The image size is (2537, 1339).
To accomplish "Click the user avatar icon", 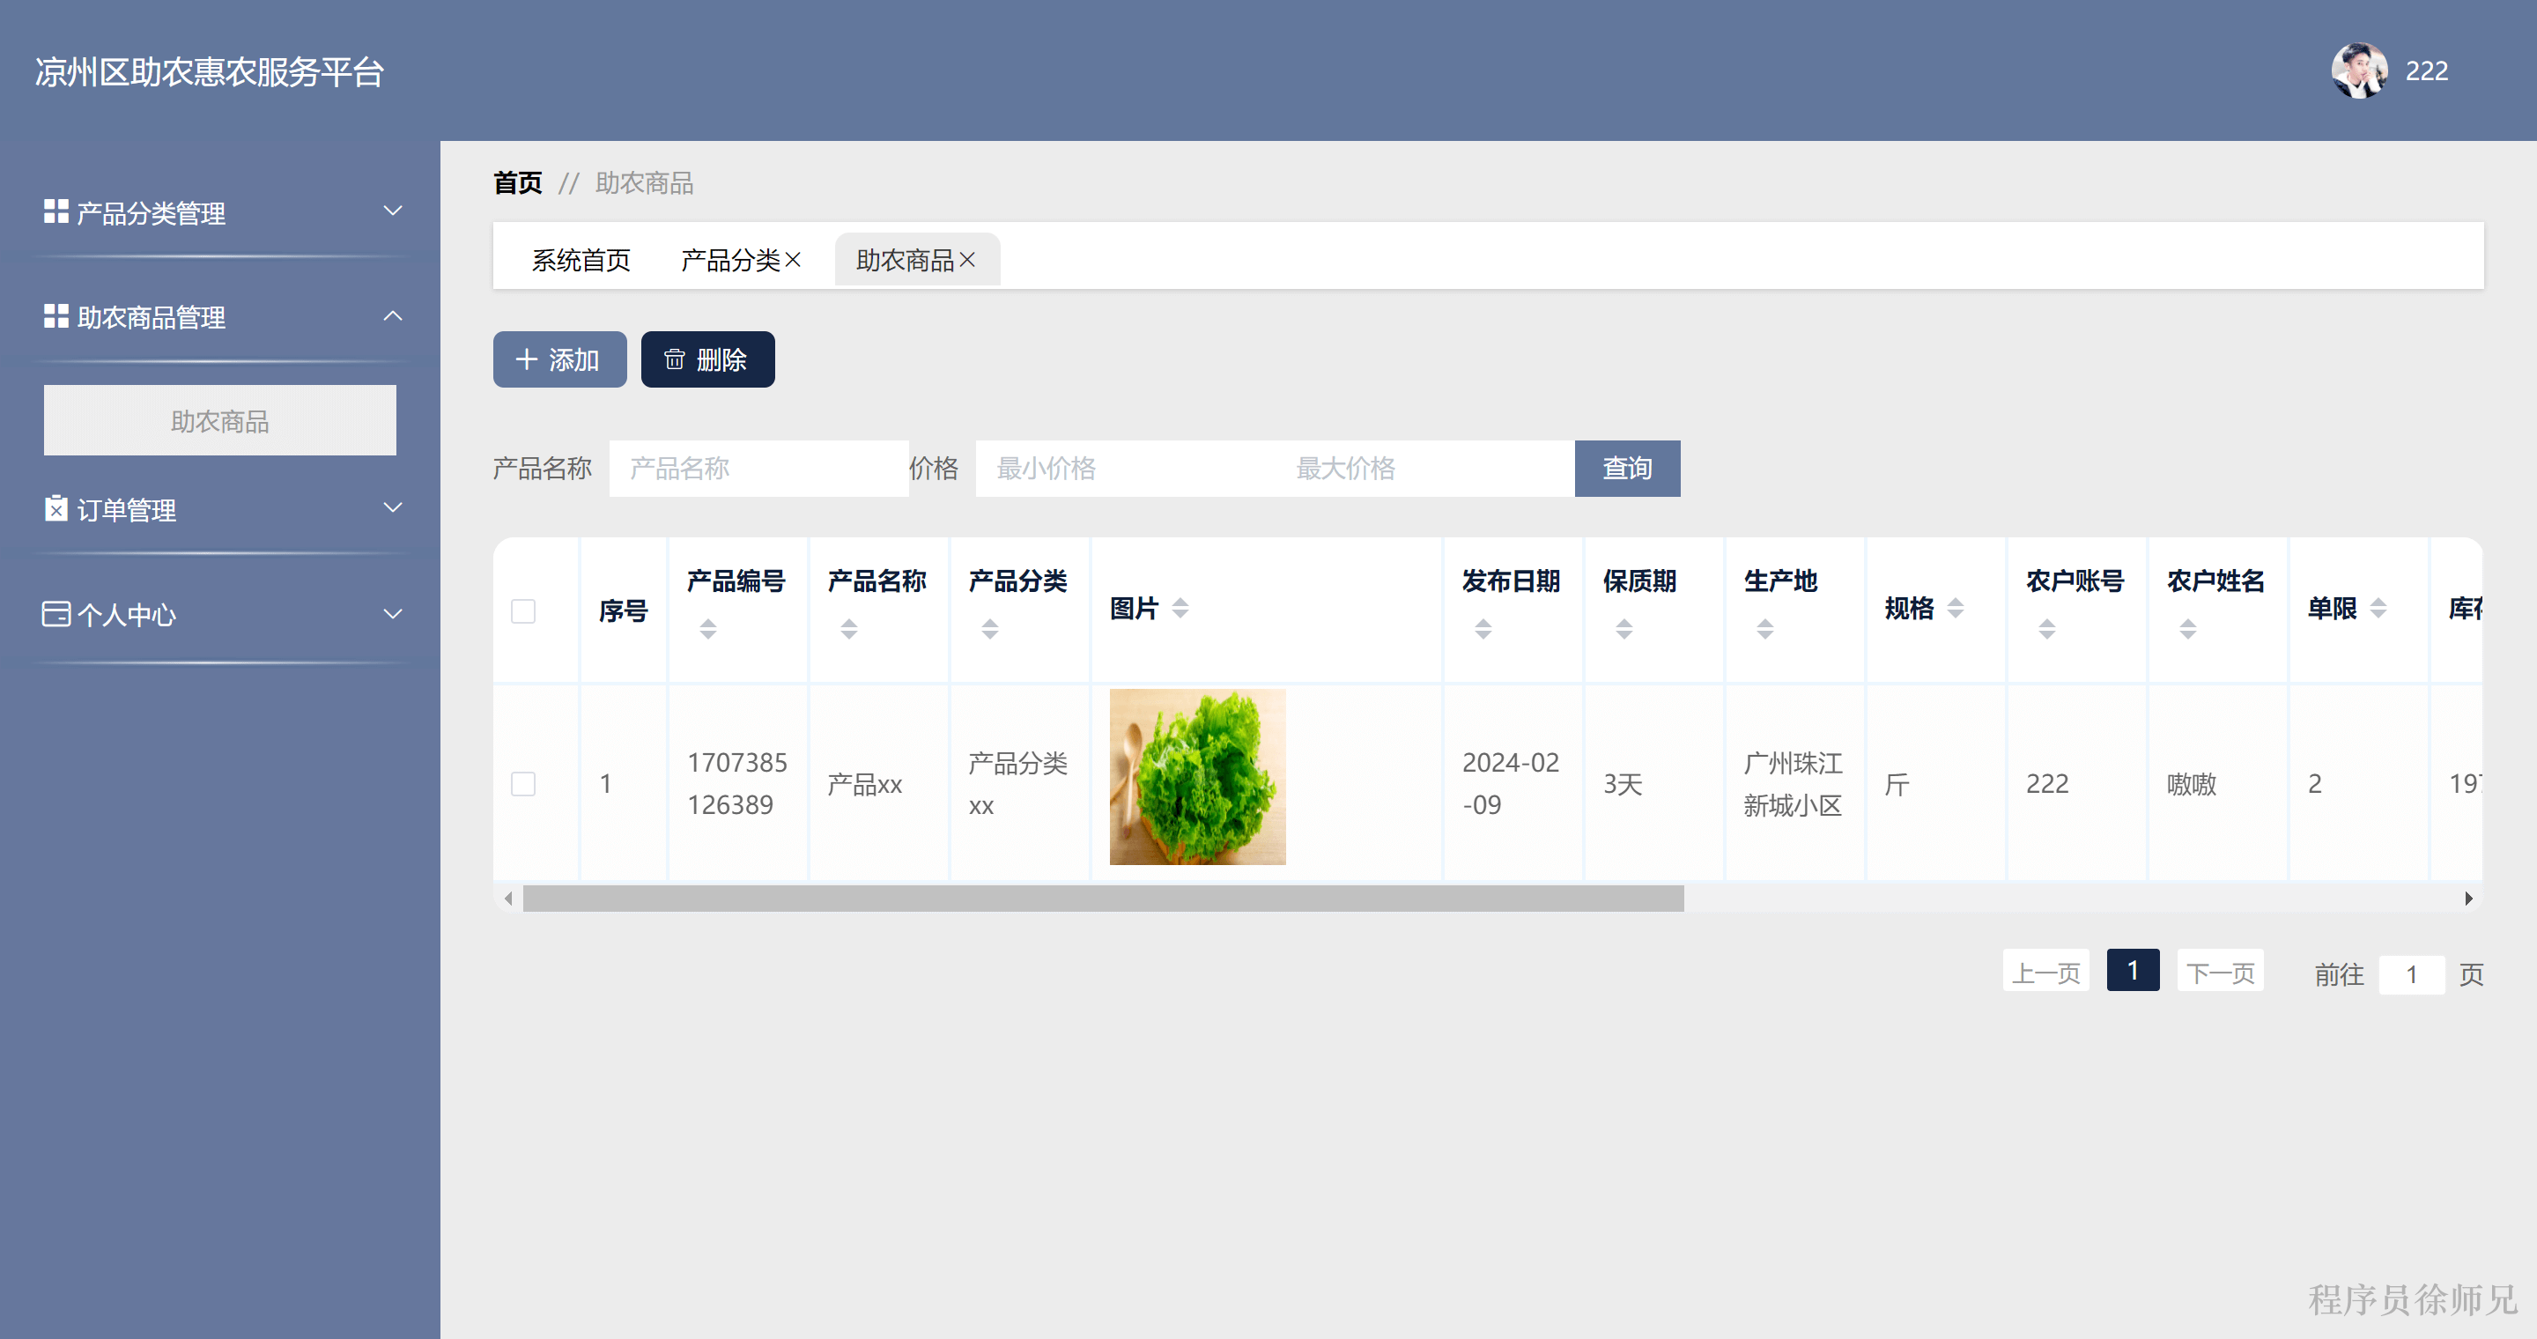I will point(2358,70).
